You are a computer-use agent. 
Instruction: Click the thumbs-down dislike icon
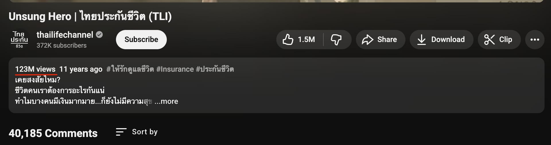tap(336, 40)
